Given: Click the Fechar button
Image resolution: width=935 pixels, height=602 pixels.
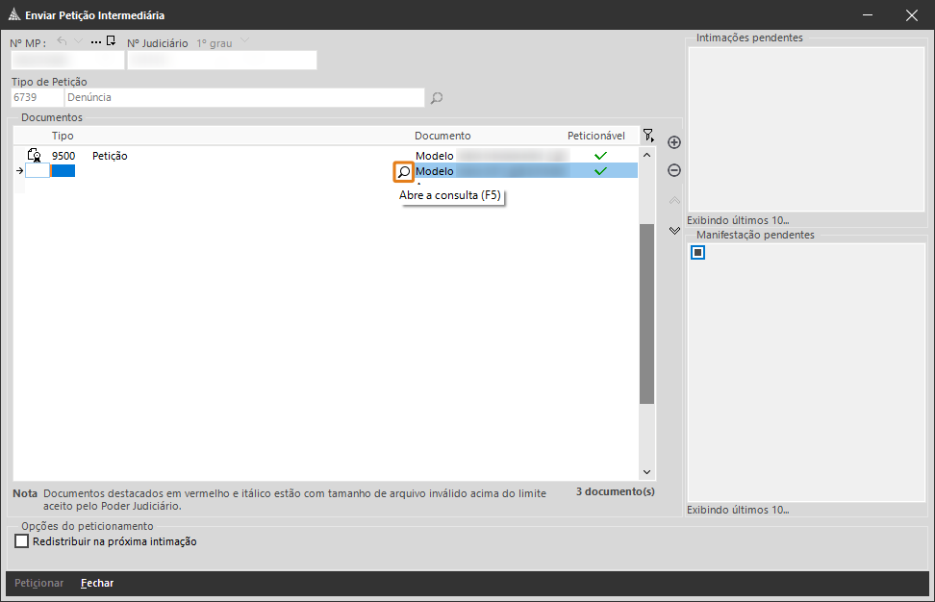Looking at the screenshot, I should point(97,583).
